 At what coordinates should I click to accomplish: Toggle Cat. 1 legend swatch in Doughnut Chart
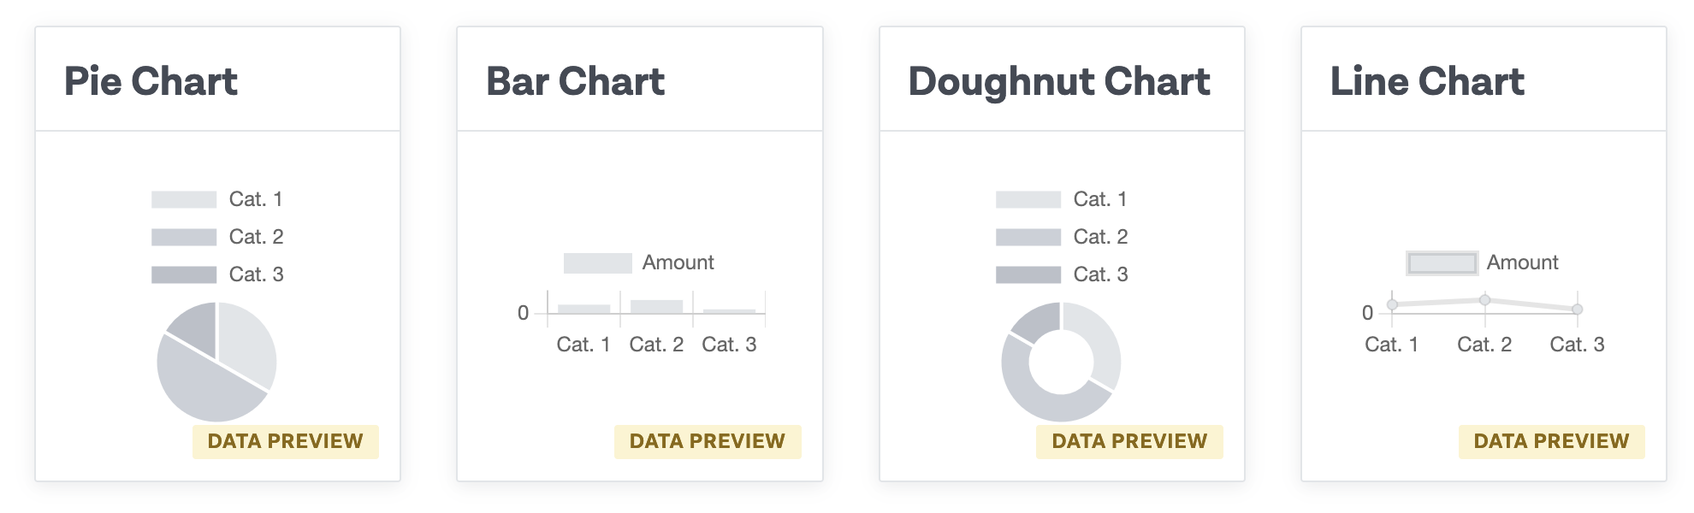tap(1028, 200)
